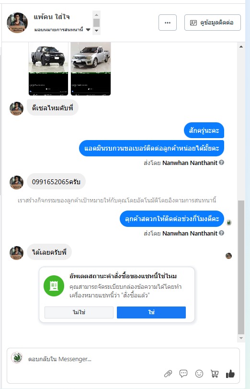Viewport: 250px width, 389px height.
Task: Click help icon beside second Nanwhan Nanthanit
Action: coord(222,233)
